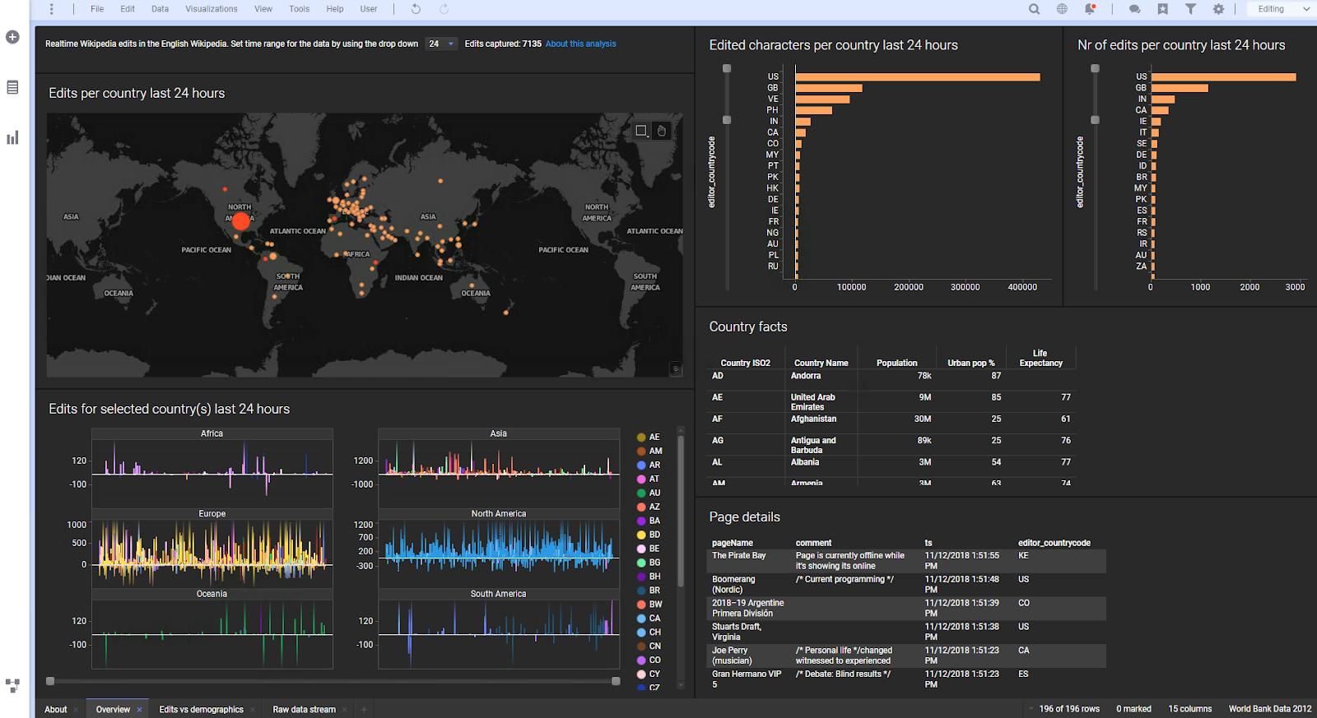This screenshot has width=1317, height=718.
Task: Open the Visualizations menu
Action: pyautogui.click(x=211, y=9)
